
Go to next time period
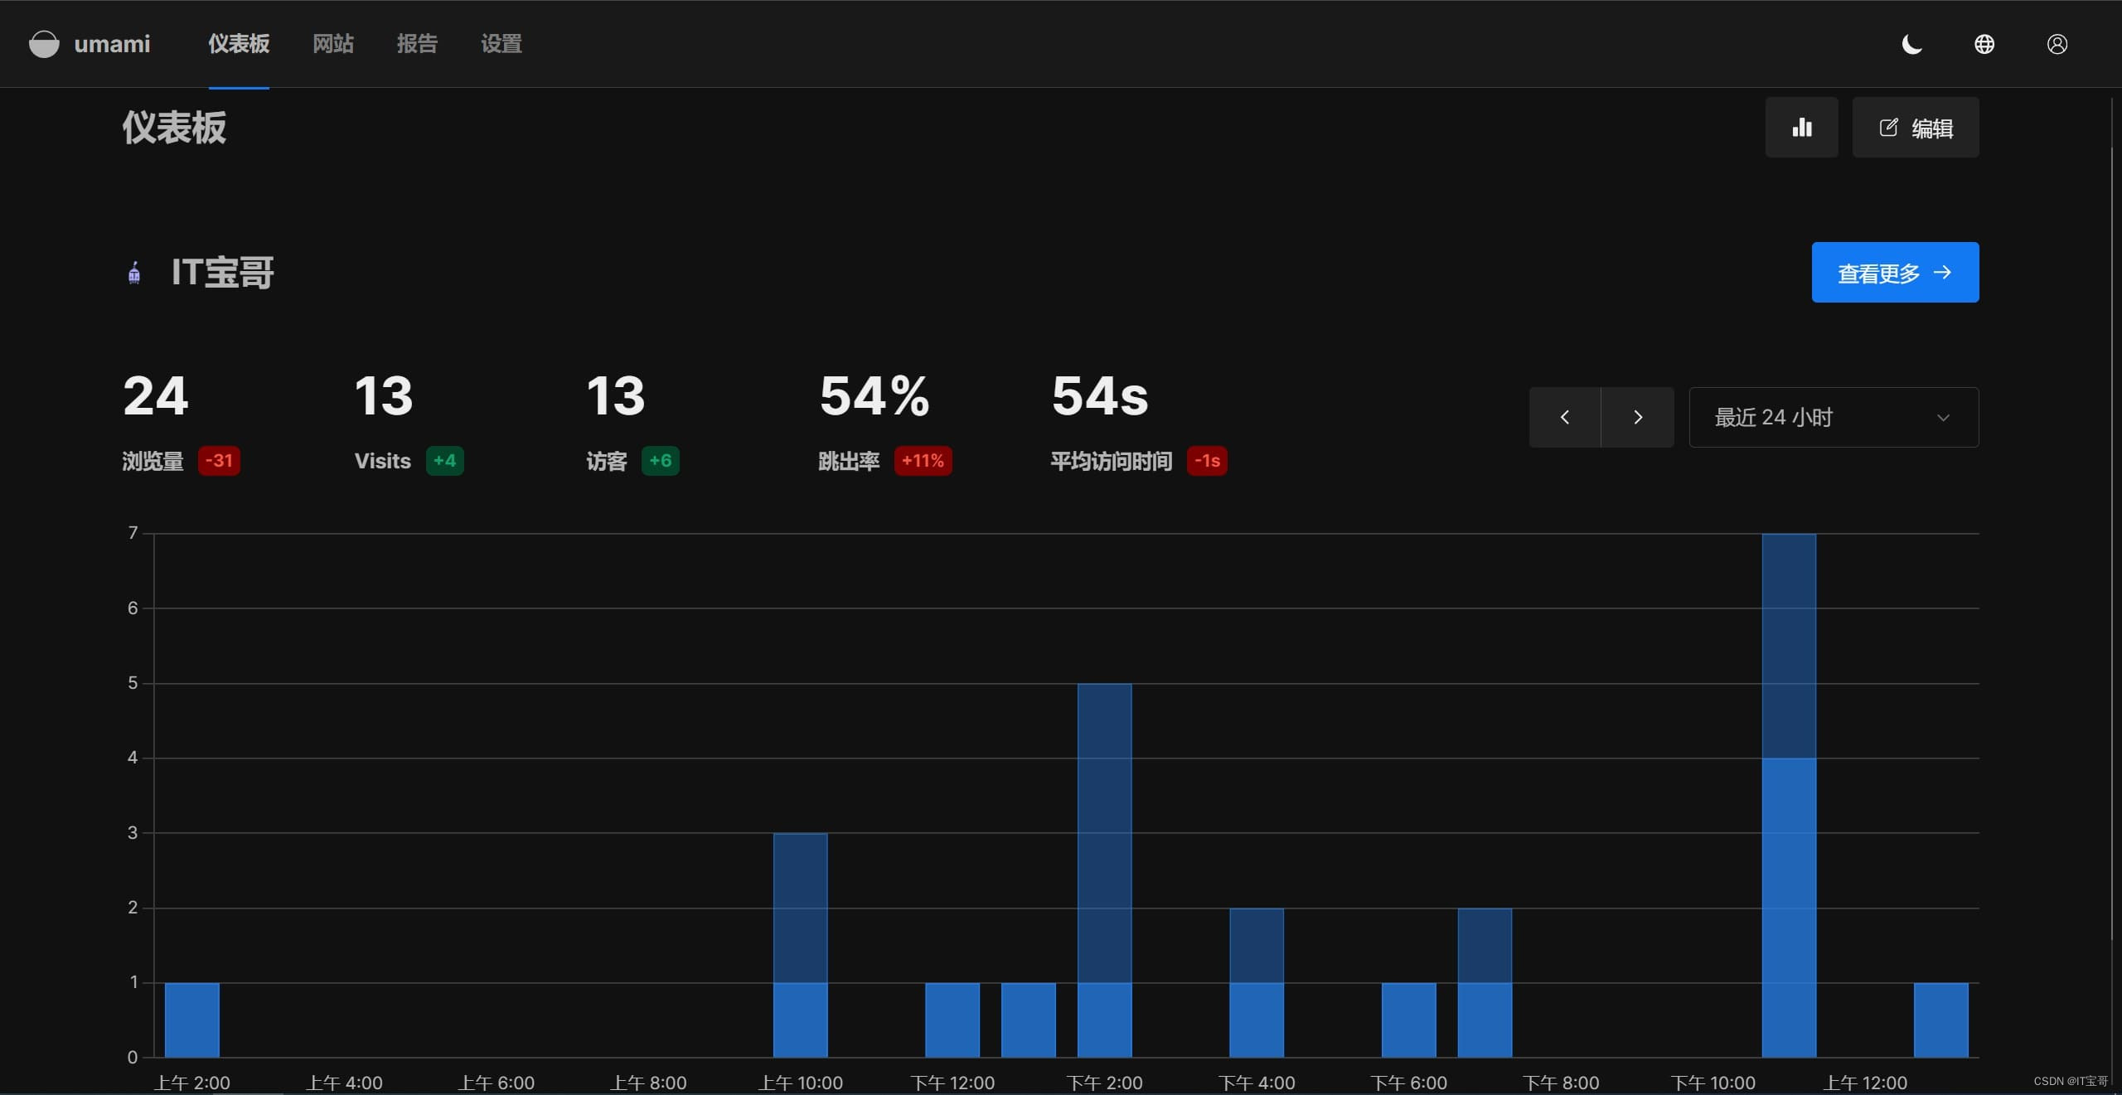tap(1637, 417)
